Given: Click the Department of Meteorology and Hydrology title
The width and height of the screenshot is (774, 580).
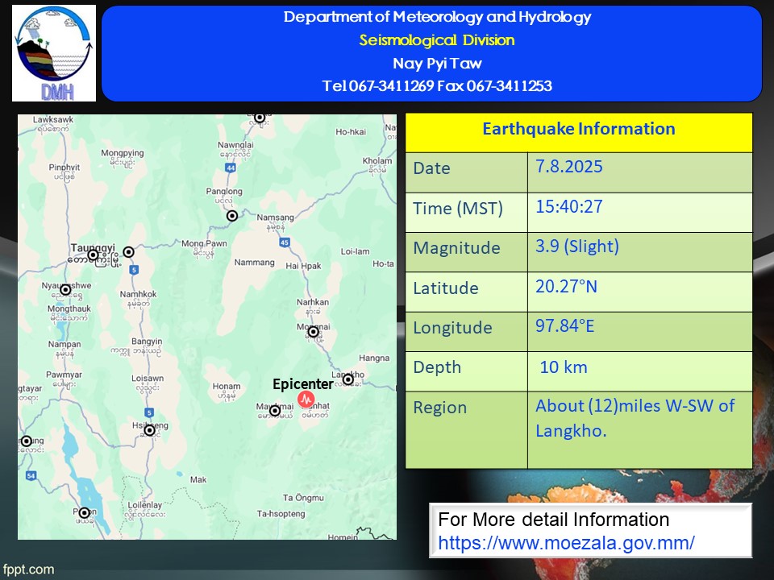Looking at the screenshot, I should coord(437,17).
